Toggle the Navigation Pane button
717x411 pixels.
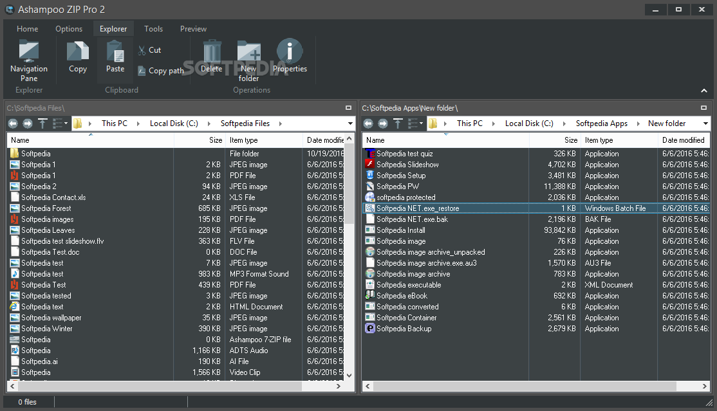coord(29,61)
